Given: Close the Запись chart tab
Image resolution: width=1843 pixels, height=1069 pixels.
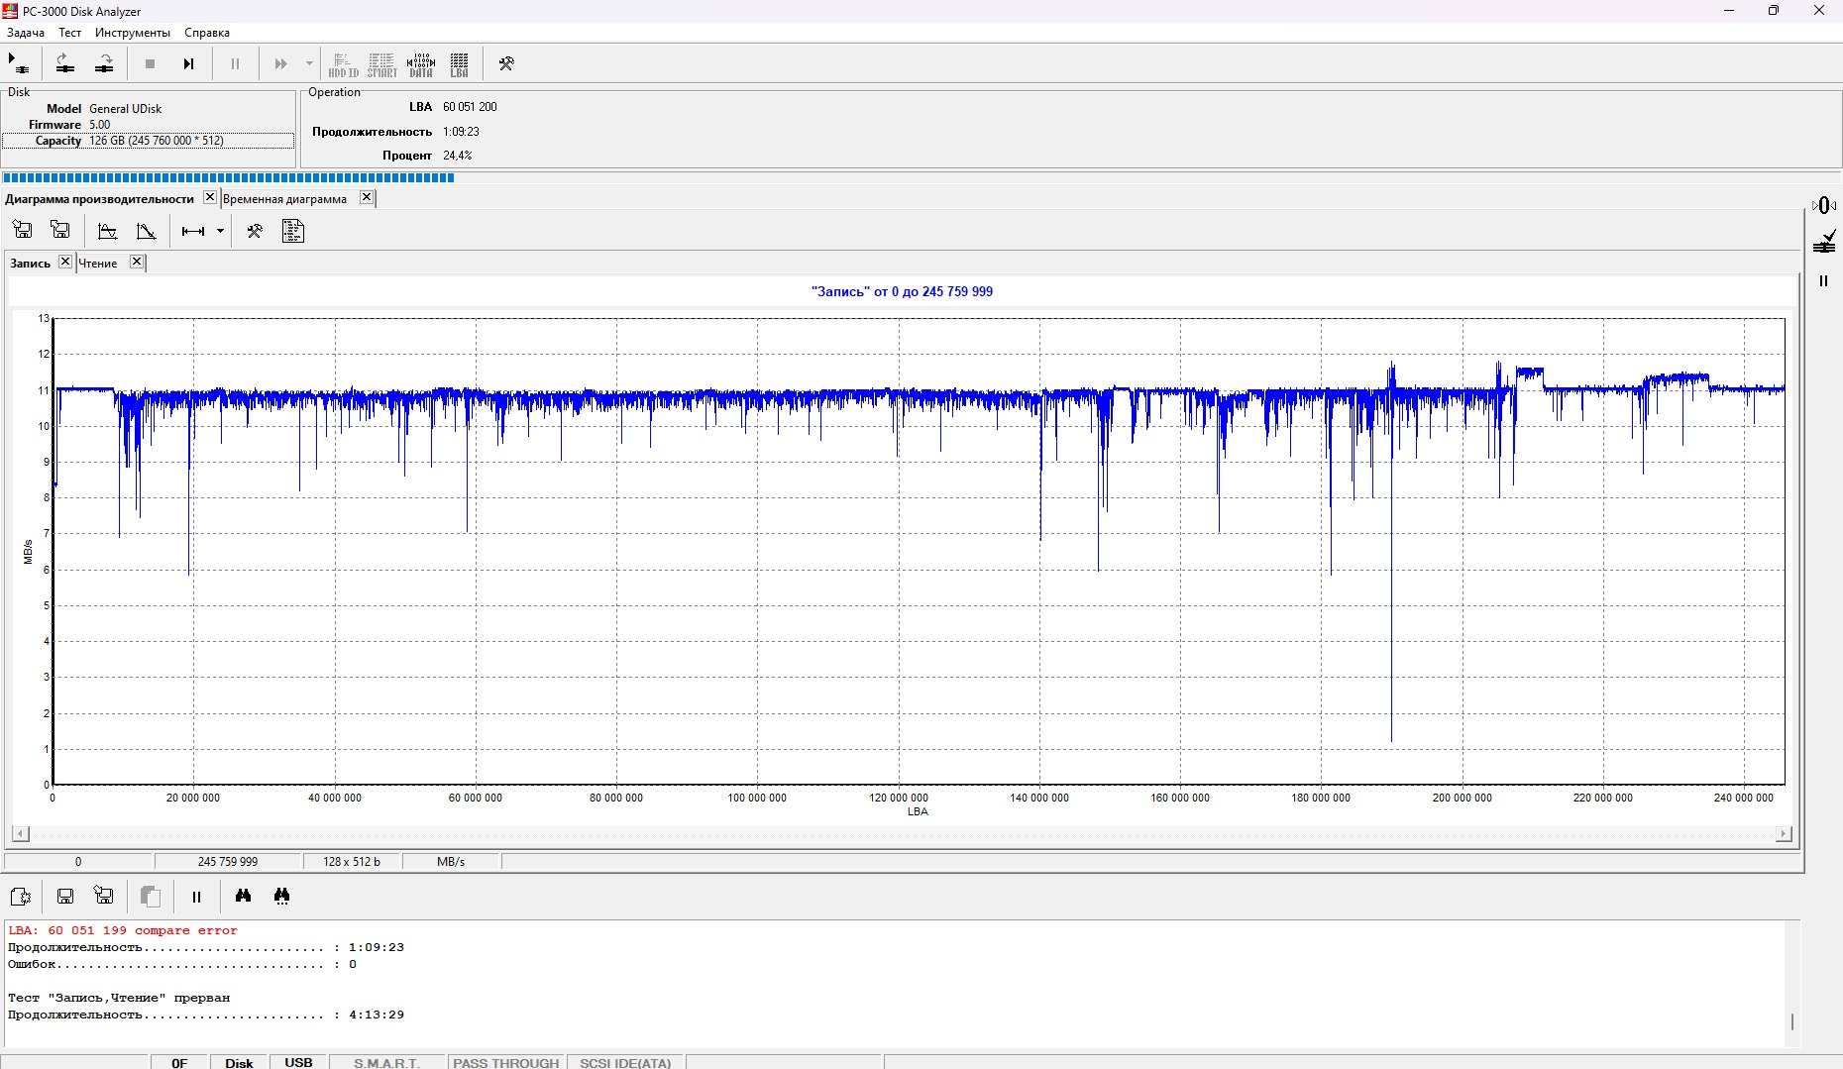Looking at the screenshot, I should click(65, 262).
